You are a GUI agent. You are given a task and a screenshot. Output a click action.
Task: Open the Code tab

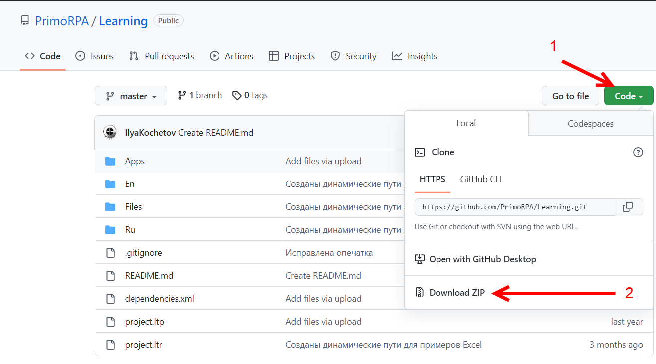pyautogui.click(x=42, y=56)
